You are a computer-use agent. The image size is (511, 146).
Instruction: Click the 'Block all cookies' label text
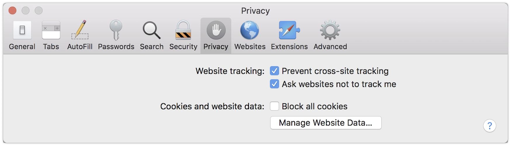pyautogui.click(x=314, y=106)
